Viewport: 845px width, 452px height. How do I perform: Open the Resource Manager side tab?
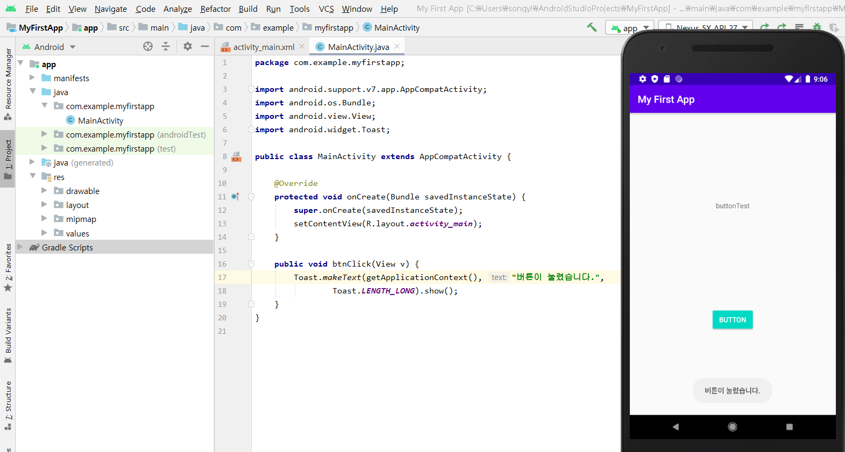8,84
